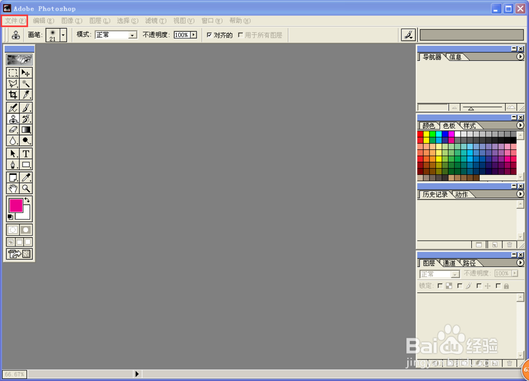Click the Adobe Online eye image
529x381 pixels.
(20, 60)
